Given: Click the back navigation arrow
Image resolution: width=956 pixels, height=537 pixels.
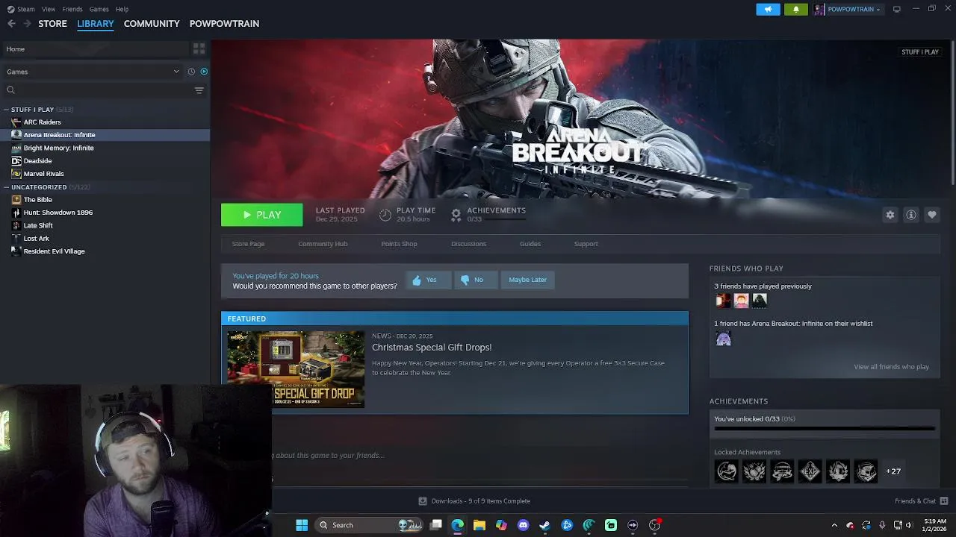Looking at the screenshot, I should tap(11, 24).
